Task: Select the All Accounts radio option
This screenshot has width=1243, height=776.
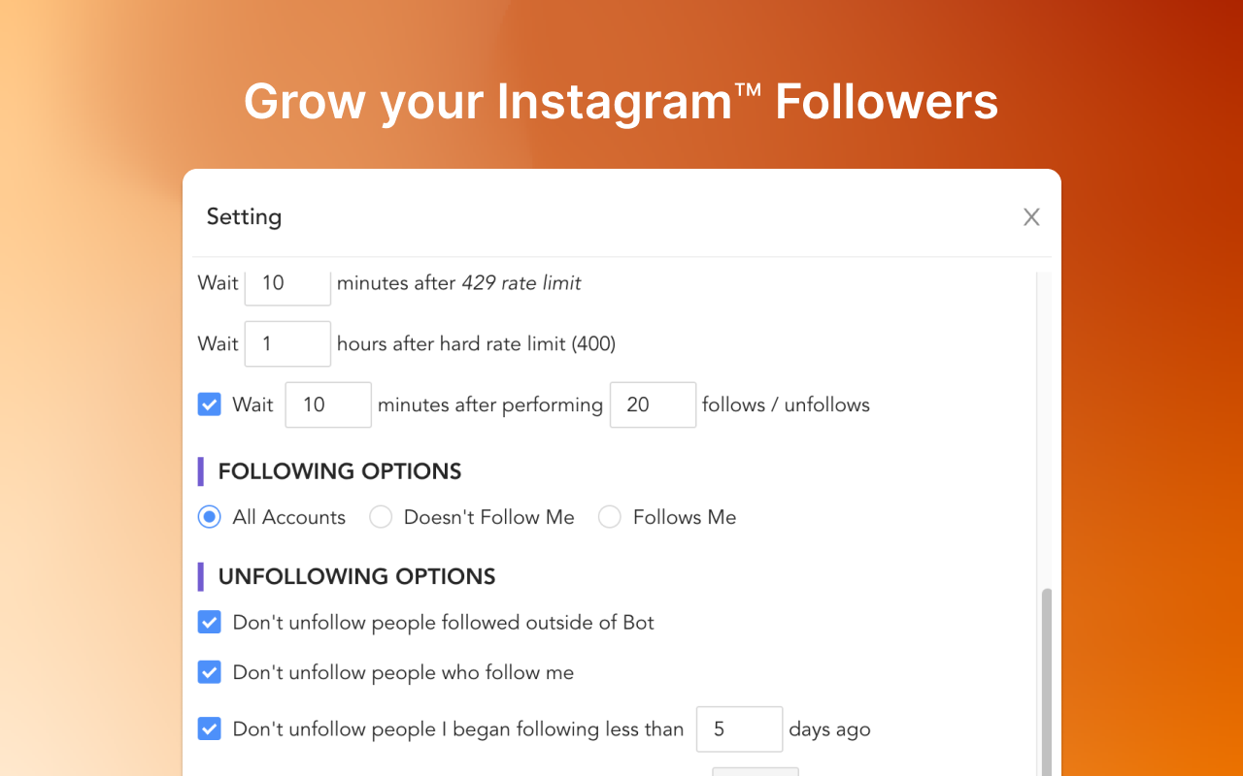Action: (x=210, y=517)
